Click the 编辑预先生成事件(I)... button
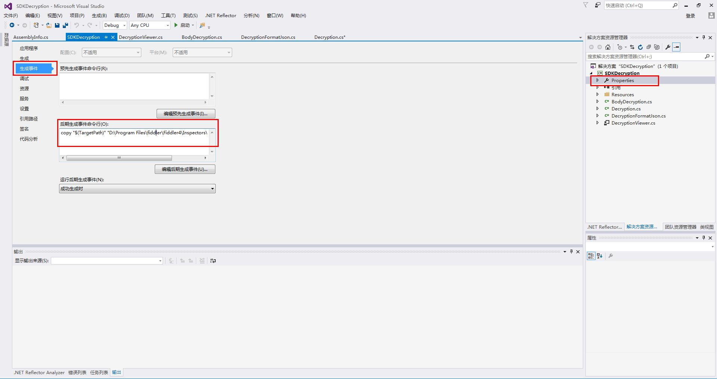The image size is (717, 379). click(185, 114)
